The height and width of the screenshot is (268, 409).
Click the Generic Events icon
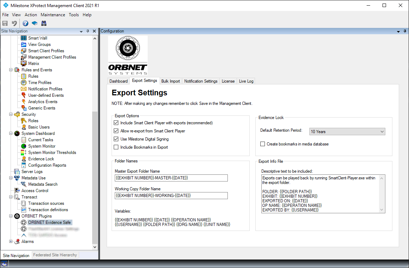[x=24, y=108]
